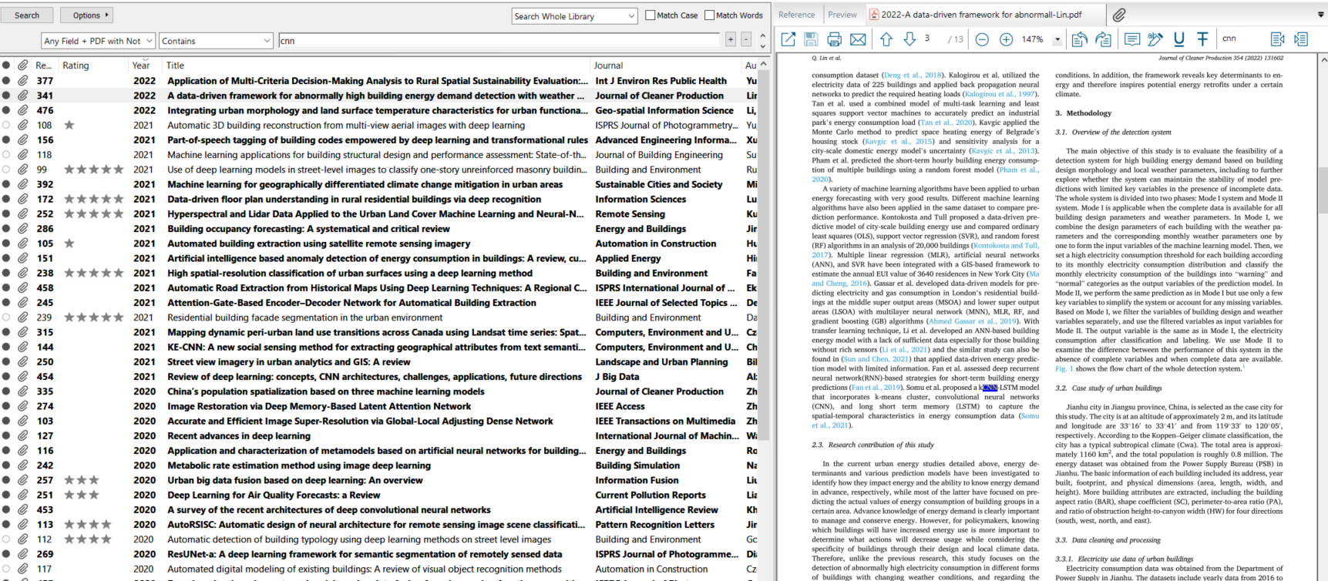1328x581 pixels.
Task: Open the Search Whole Library dropdown
Action: (x=574, y=16)
